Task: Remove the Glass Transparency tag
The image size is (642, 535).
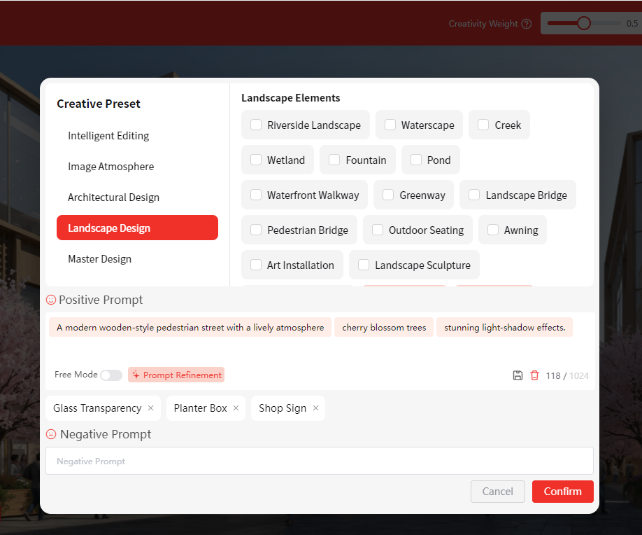Action: coord(150,408)
